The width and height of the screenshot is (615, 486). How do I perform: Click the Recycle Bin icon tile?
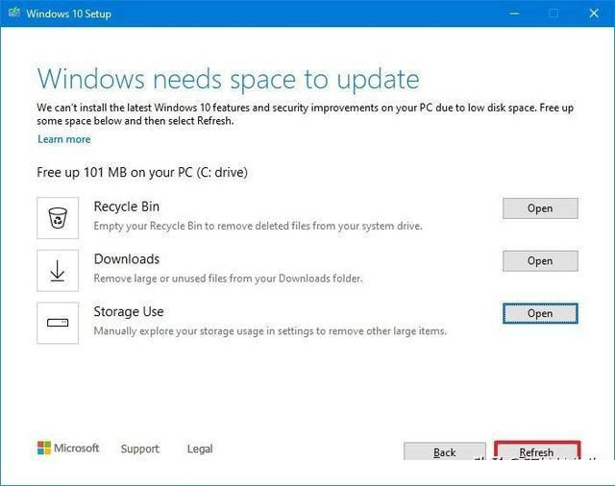coord(58,218)
